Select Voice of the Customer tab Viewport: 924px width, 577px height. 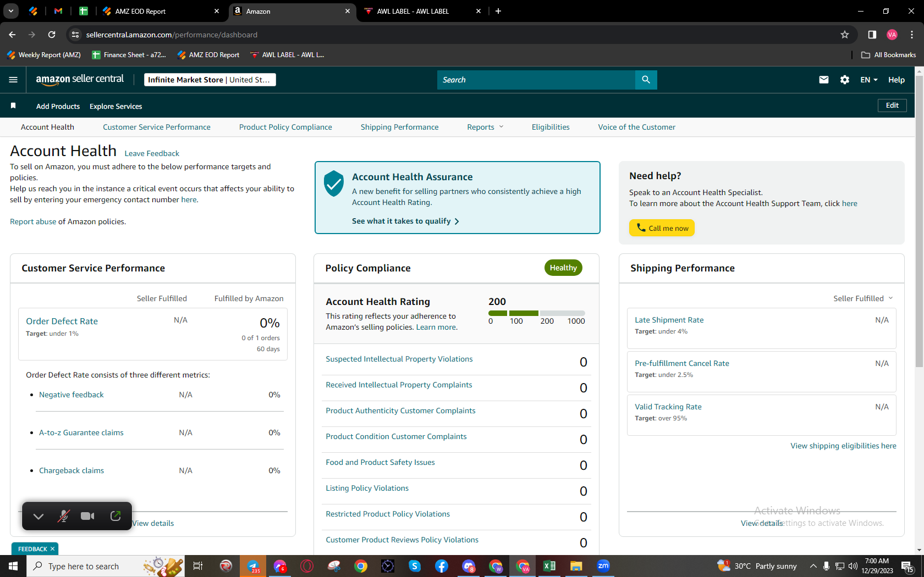tap(636, 127)
